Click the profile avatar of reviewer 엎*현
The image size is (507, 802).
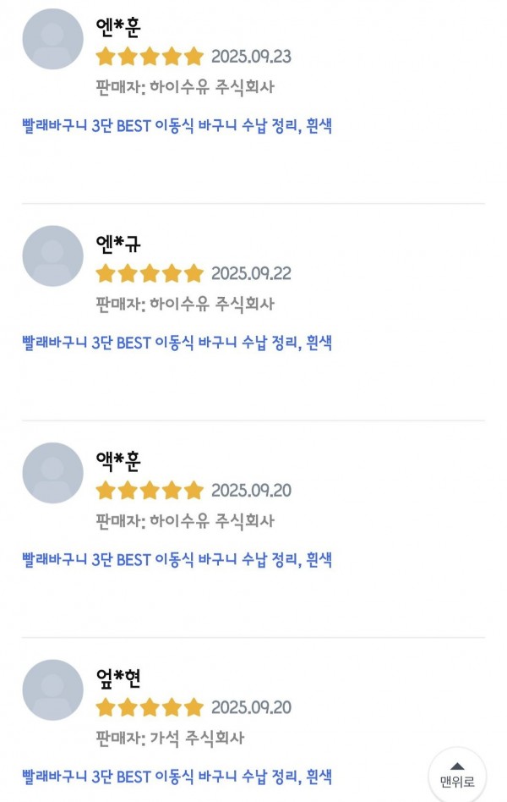[x=52, y=689]
